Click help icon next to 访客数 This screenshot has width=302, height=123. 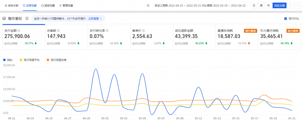[x=59, y=31]
